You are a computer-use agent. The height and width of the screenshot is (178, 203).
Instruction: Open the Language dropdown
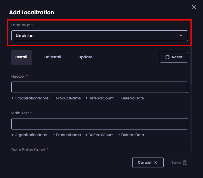tap(96, 36)
